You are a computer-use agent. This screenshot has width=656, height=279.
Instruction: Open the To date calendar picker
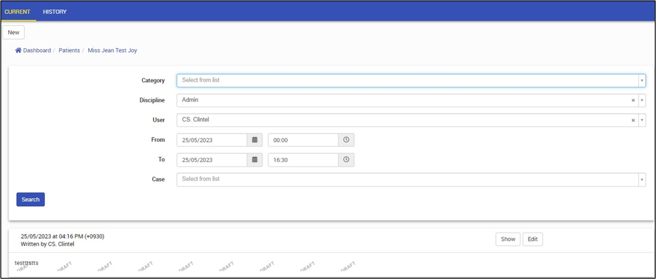(x=255, y=160)
